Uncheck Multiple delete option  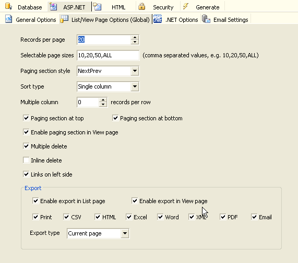(26, 146)
